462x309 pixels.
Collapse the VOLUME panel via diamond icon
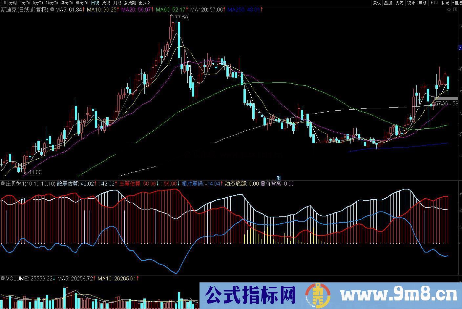point(3,278)
